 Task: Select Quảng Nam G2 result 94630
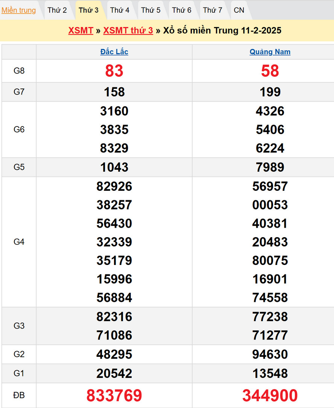tap(270, 354)
